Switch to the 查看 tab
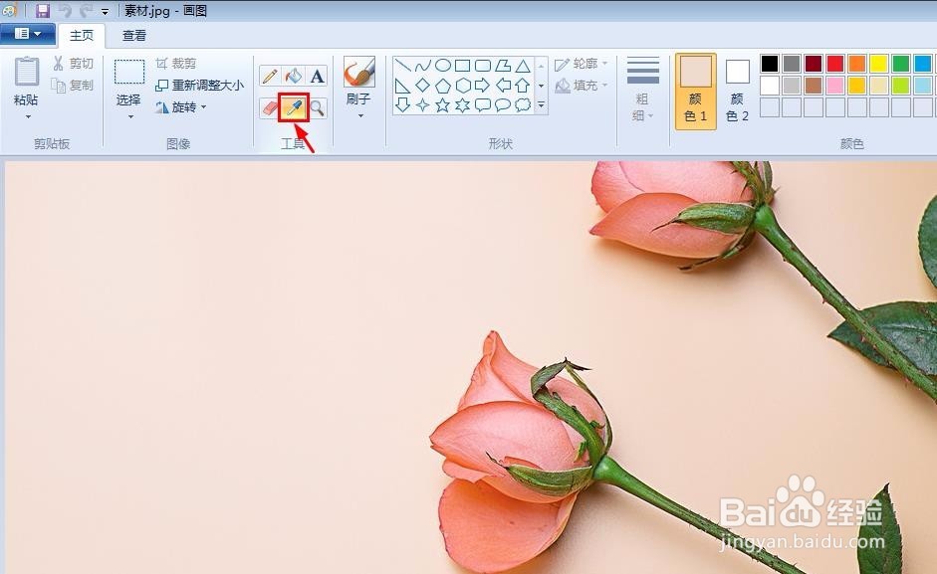 [x=134, y=35]
